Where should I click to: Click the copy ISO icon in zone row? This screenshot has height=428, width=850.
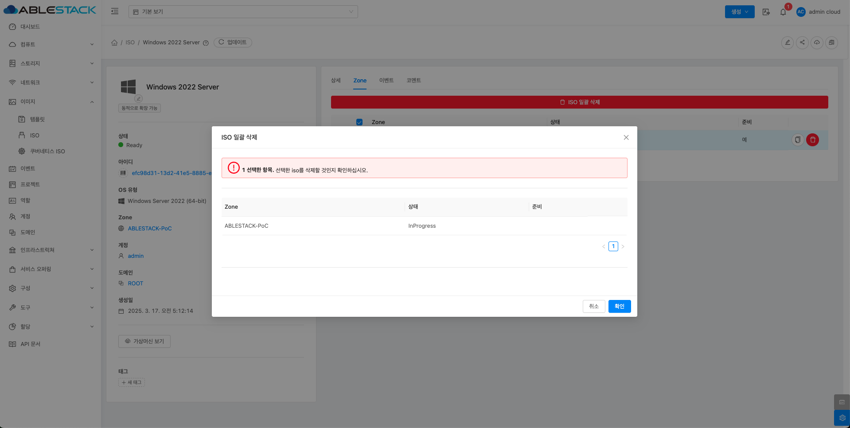pos(797,140)
